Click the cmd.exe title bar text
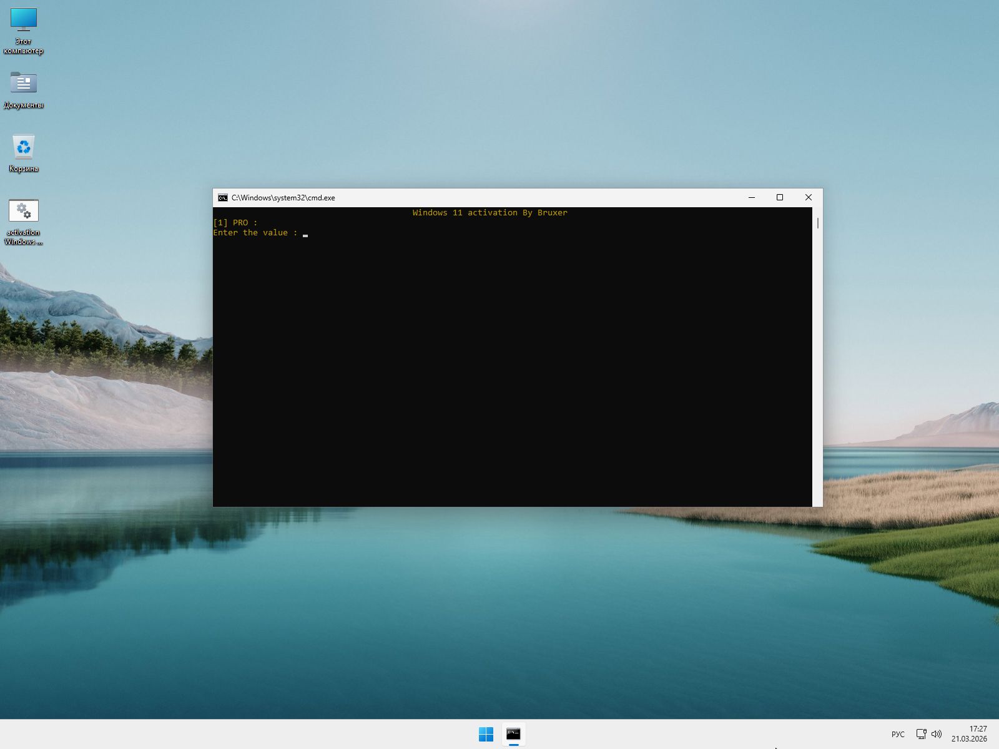 283,198
